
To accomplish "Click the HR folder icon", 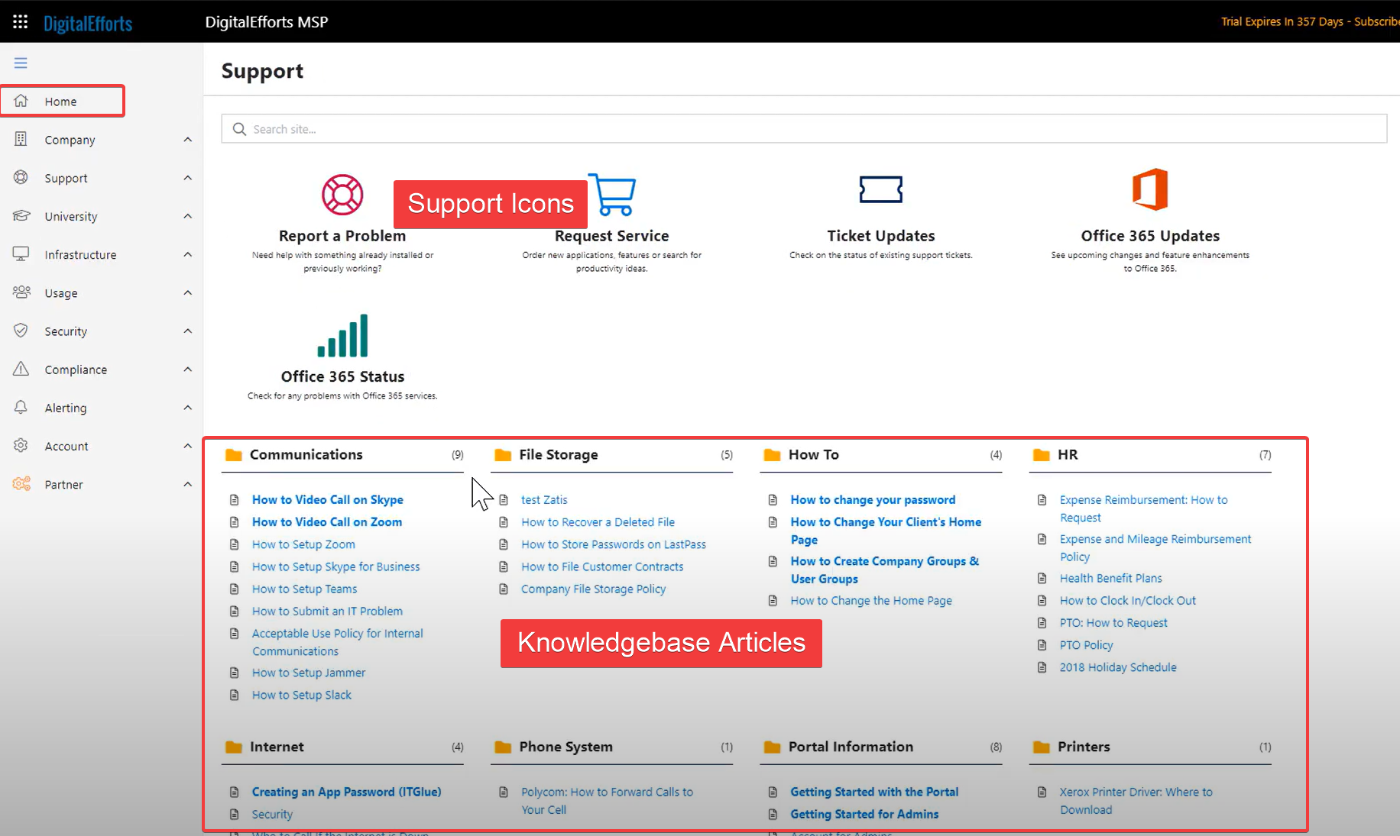I will tap(1042, 455).
